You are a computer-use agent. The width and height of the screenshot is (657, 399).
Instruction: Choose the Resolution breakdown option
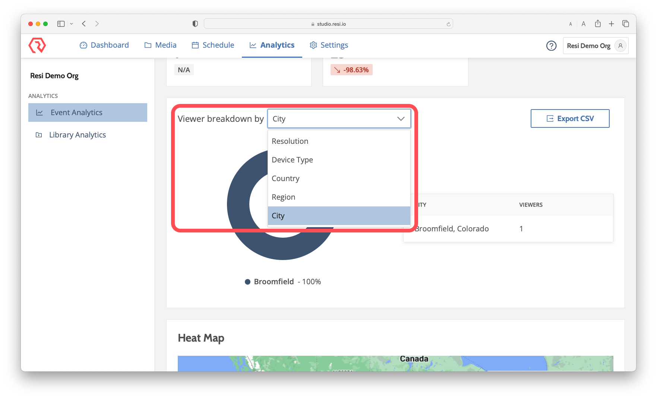290,141
